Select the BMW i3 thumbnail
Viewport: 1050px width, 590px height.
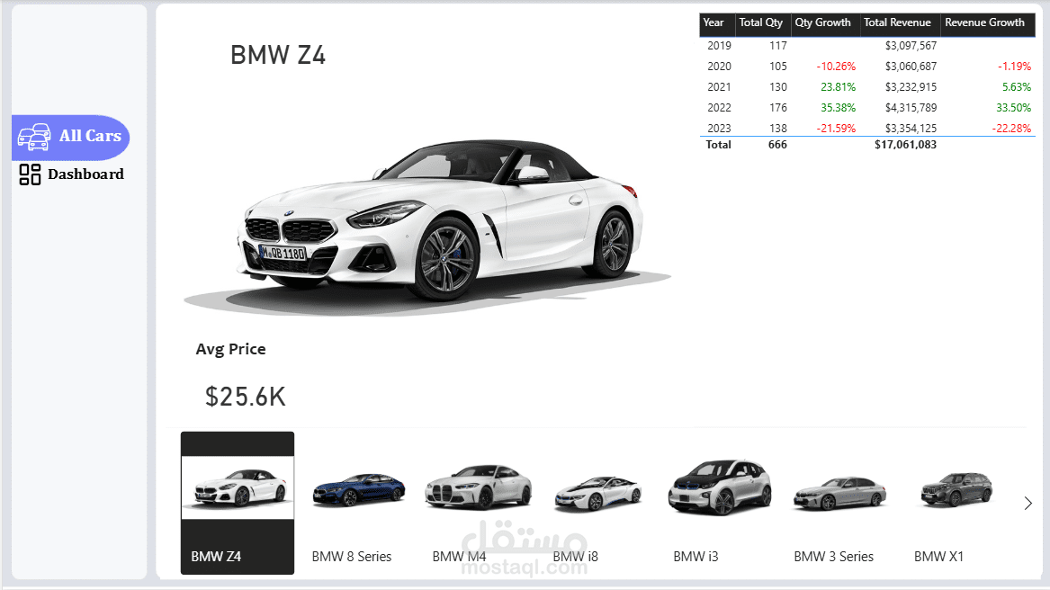point(719,490)
